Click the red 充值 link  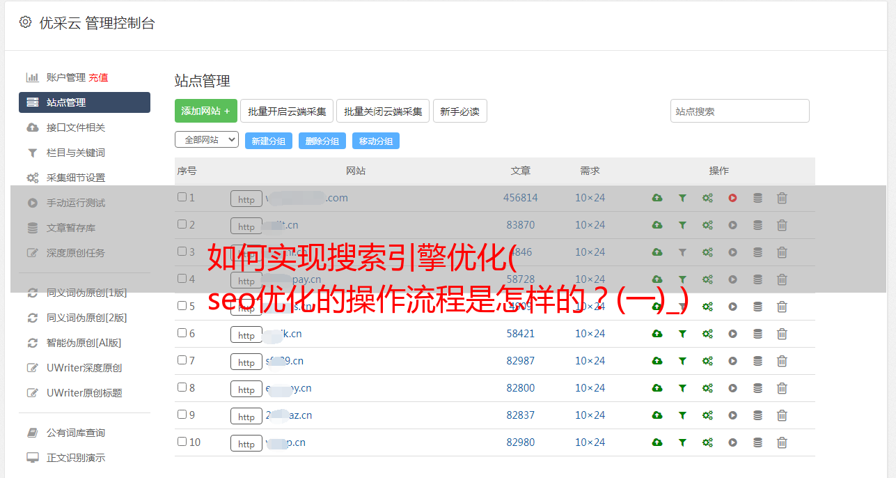98,77
